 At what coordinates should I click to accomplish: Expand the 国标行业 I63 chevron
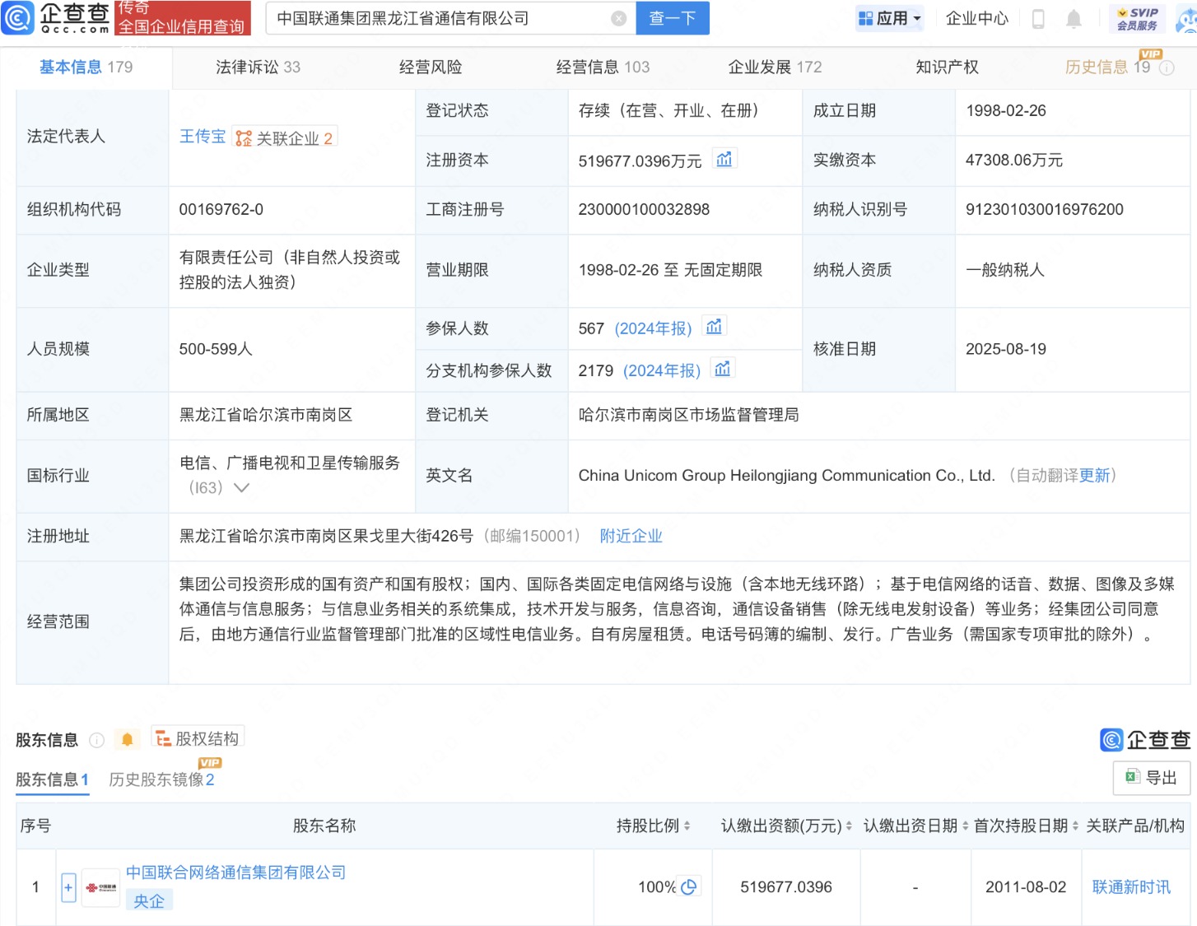tap(241, 487)
